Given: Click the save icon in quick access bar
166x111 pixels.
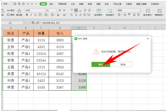Looking at the screenshot, I should tap(15, 4).
